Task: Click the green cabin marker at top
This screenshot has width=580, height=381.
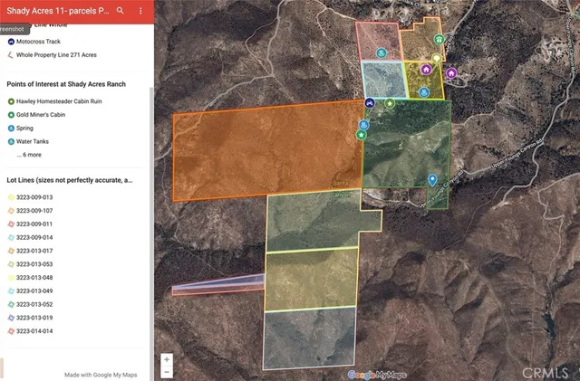Action: [x=440, y=40]
